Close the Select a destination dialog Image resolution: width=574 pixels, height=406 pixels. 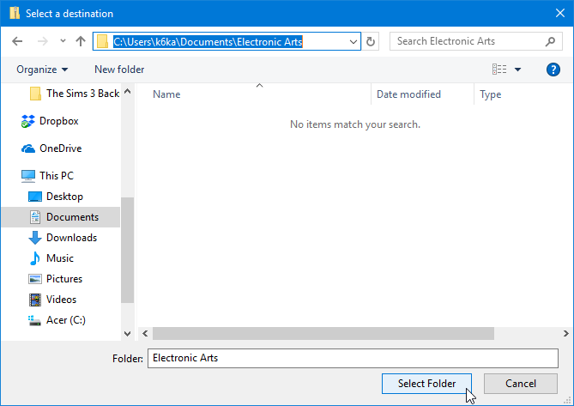pyautogui.click(x=559, y=13)
